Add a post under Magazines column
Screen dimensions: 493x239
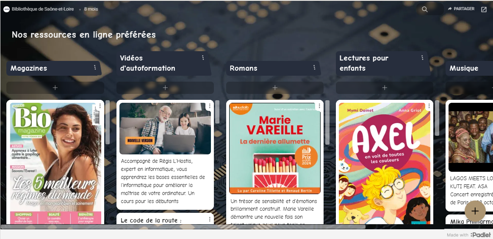pos(55,88)
